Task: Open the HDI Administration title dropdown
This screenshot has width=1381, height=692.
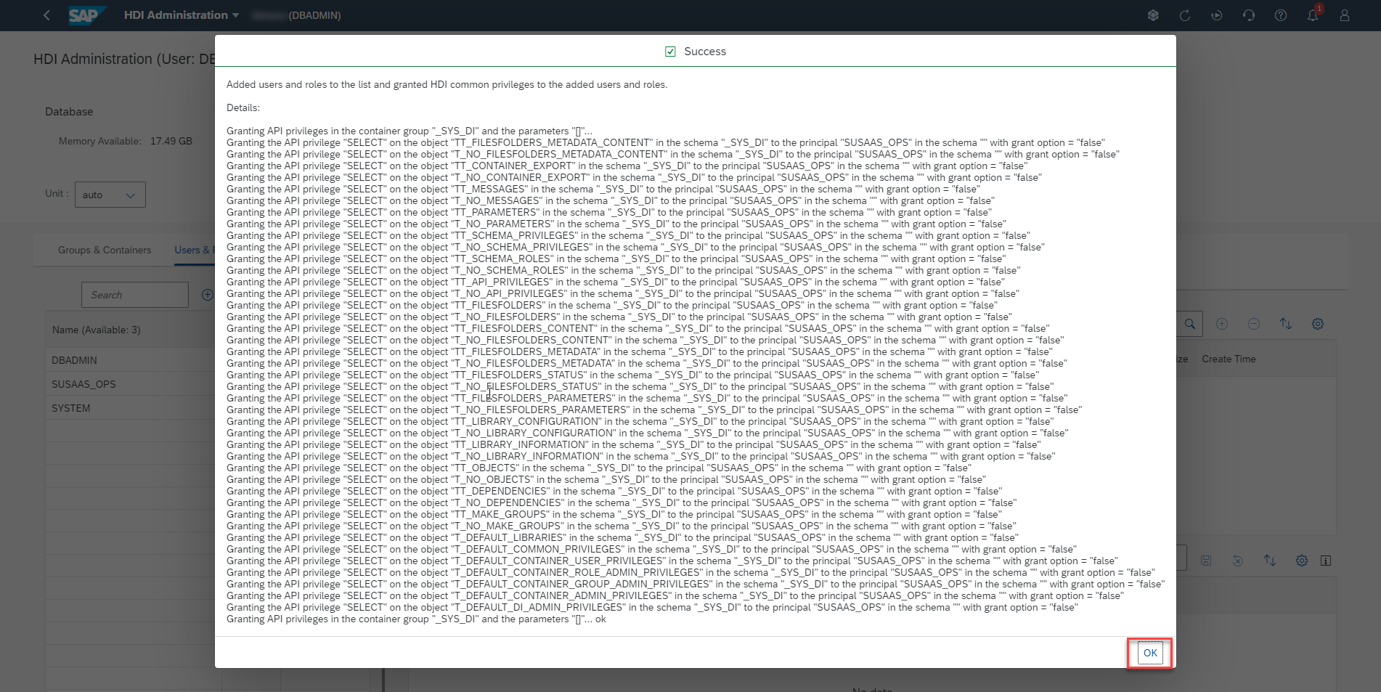Action: click(x=182, y=15)
